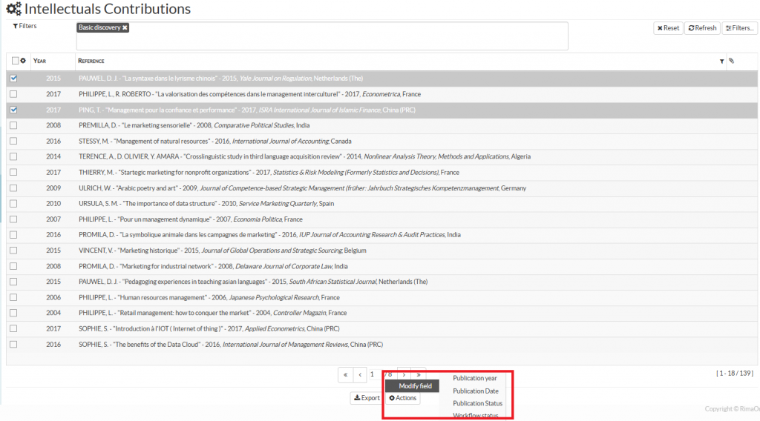Remove the Basic discovery filter tag
Image resolution: width=760 pixels, height=421 pixels.
tap(125, 27)
